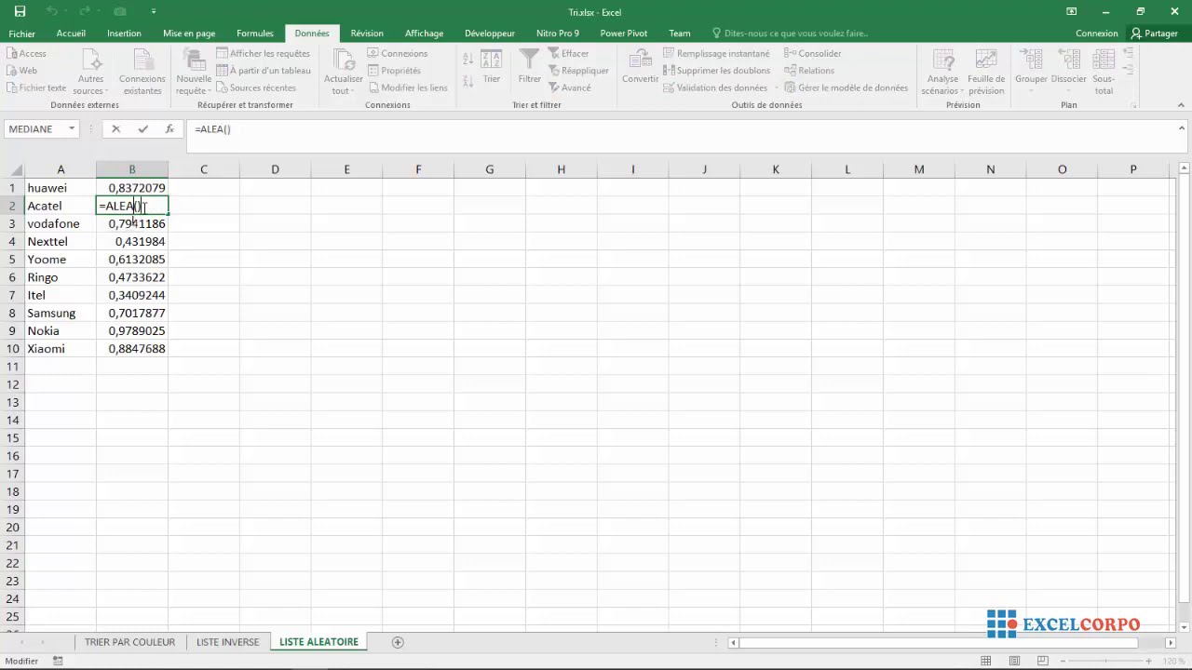This screenshot has height=670, width=1192.
Task: Switch to the Mise en page tab
Action: (x=189, y=33)
